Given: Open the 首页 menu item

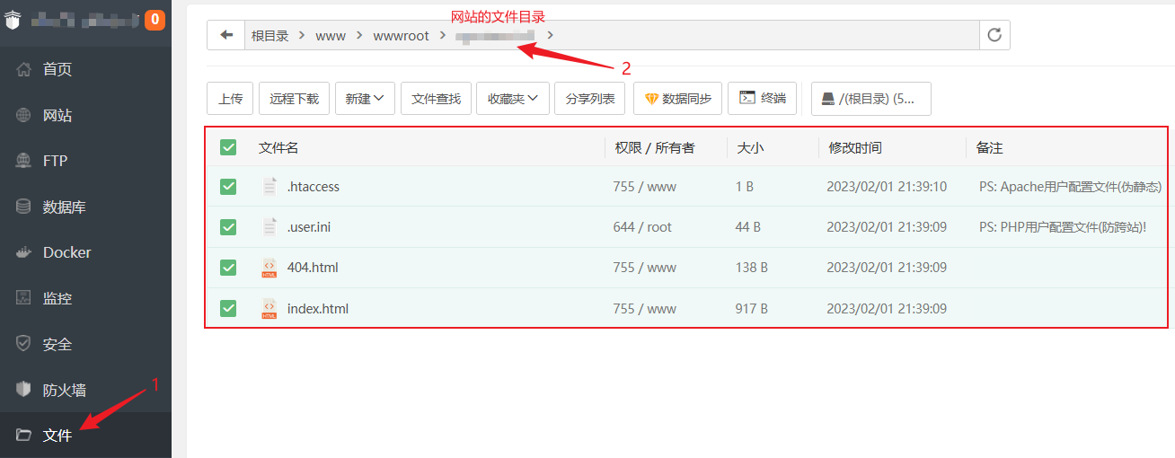Looking at the screenshot, I should (x=85, y=69).
